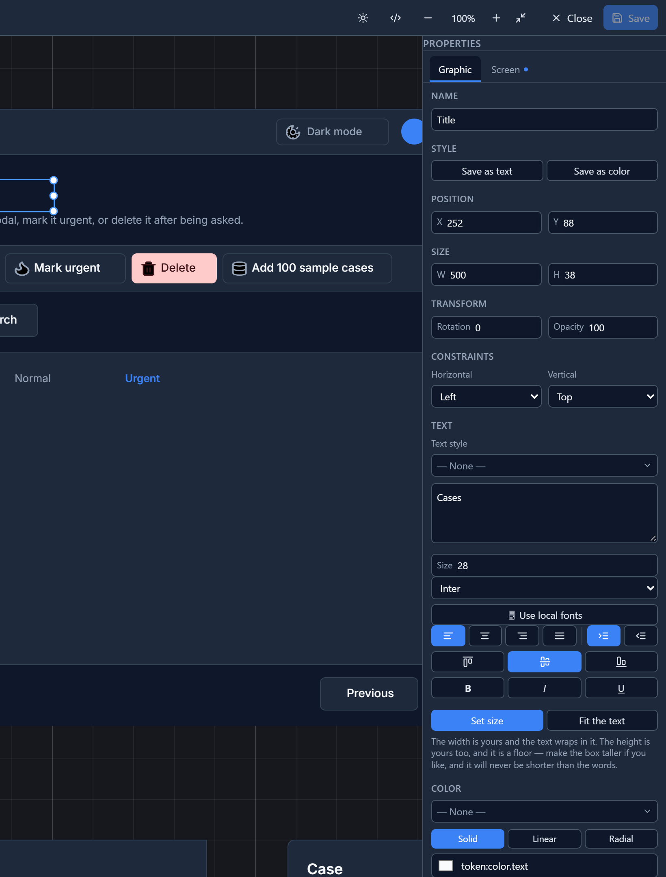Zoom out with the minus icon
This screenshot has height=877, width=666.
click(428, 18)
